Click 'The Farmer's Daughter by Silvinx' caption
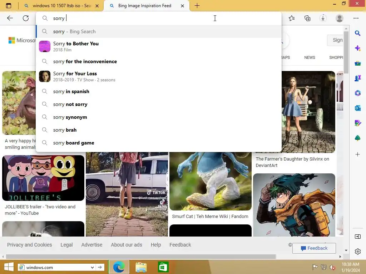This screenshot has width=366, height=274. 292,162
